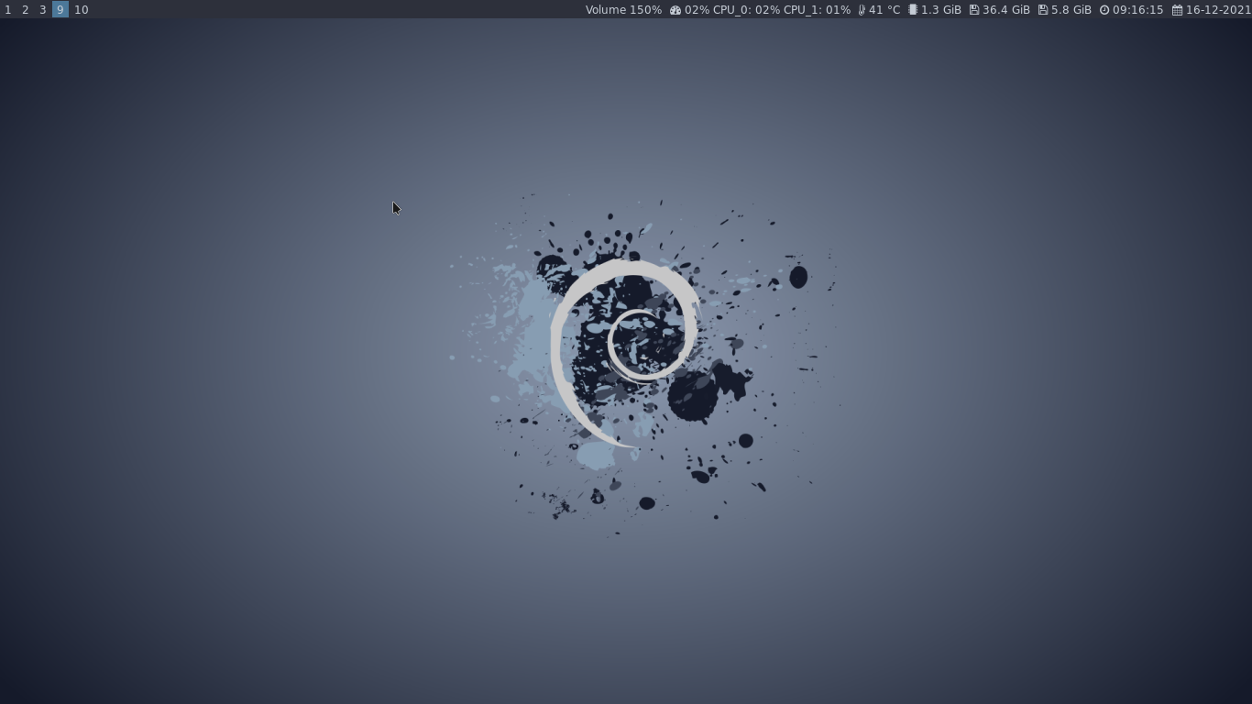Click the 41 °C temperature value
1252x704 pixels.
pyautogui.click(x=884, y=9)
